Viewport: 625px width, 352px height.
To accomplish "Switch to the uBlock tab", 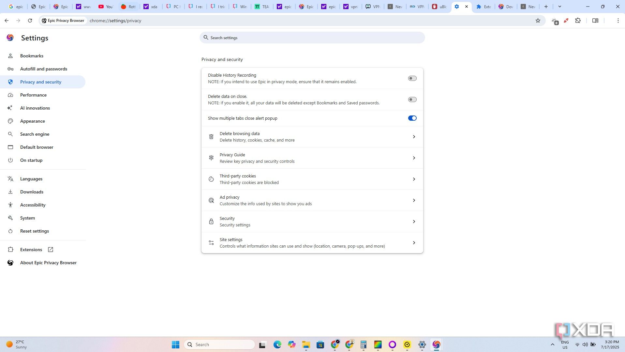I will pyautogui.click(x=439, y=7).
